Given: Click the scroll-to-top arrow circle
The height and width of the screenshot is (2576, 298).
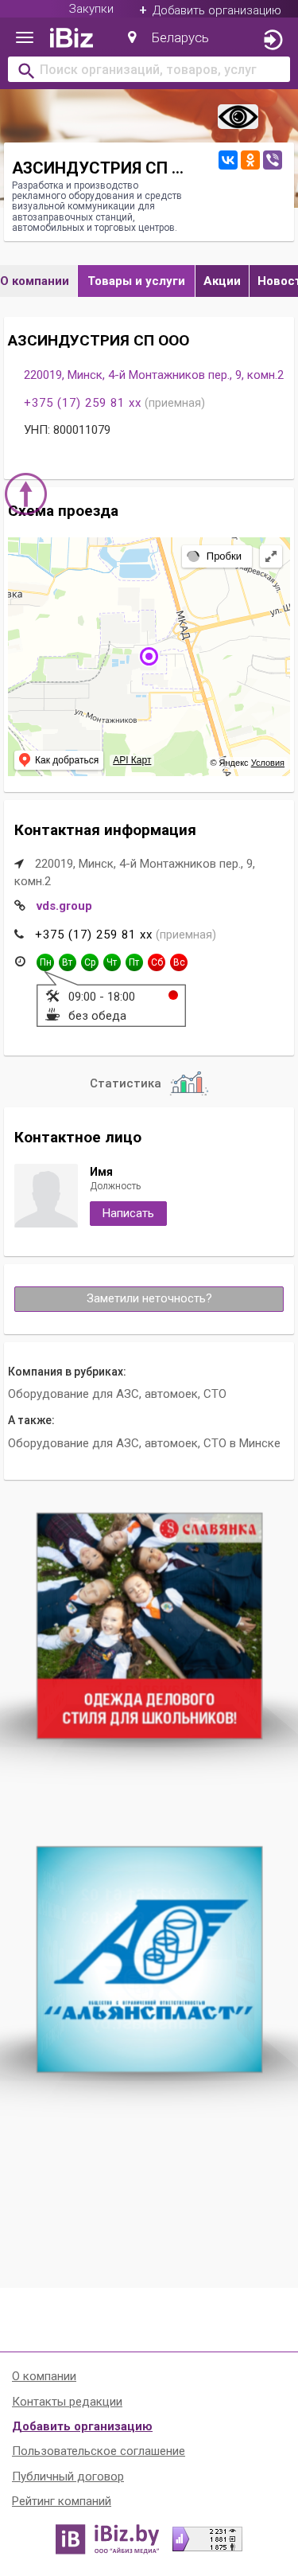Looking at the screenshot, I should [26, 494].
